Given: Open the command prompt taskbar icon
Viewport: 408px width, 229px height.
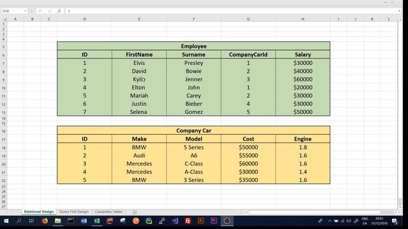Looking at the screenshot, I should click(x=71, y=221).
